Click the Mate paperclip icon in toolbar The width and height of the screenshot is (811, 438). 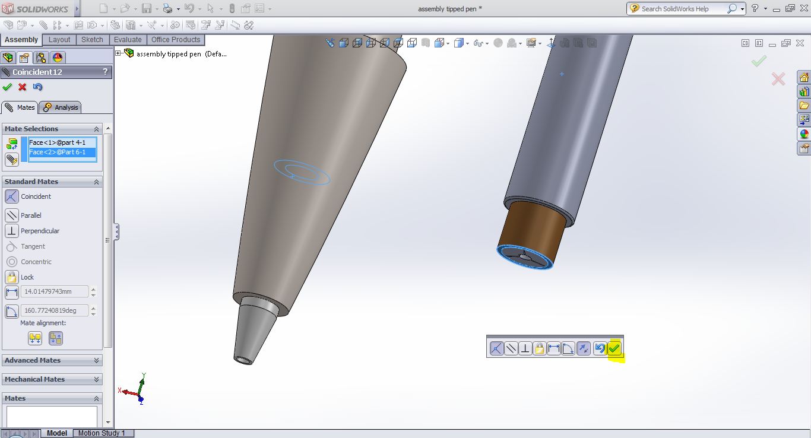(43, 25)
